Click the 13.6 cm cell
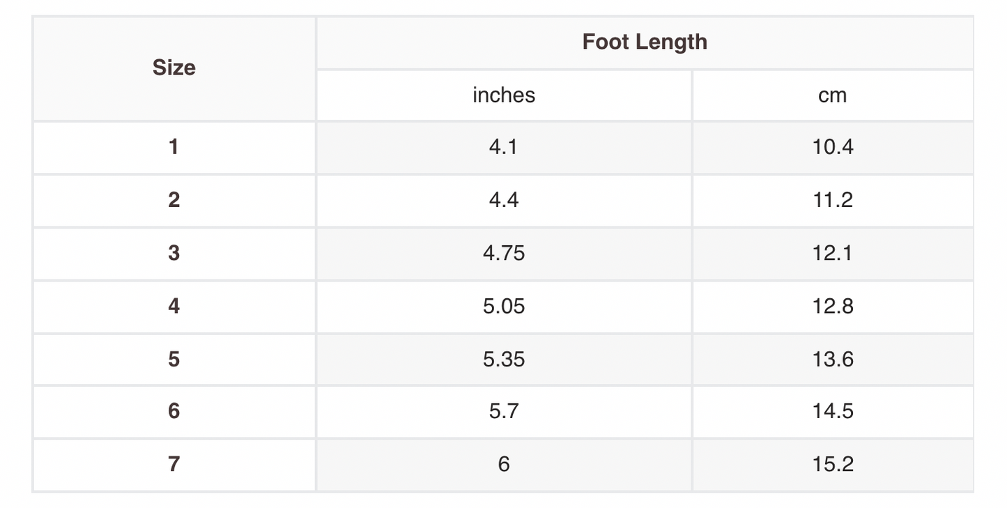The width and height of the screenshot is (1007, 508). click(x=833, y=359)
